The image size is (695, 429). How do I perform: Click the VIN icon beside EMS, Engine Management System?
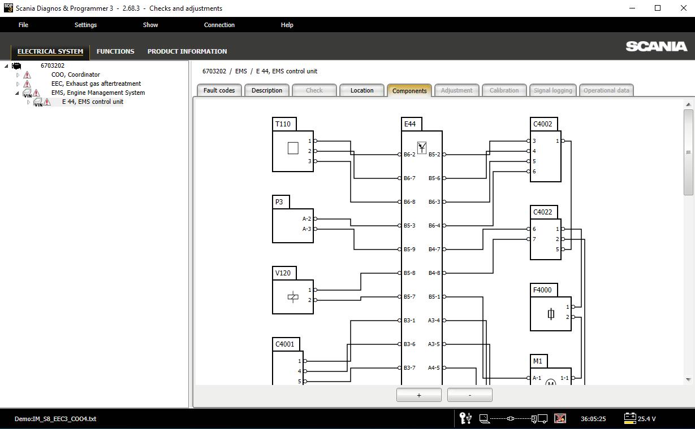coord(27,93)
